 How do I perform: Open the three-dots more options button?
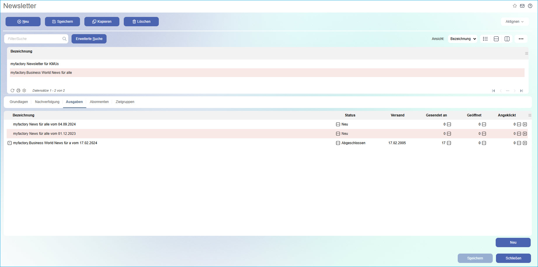pyautogui.click(x=521, y=39)
